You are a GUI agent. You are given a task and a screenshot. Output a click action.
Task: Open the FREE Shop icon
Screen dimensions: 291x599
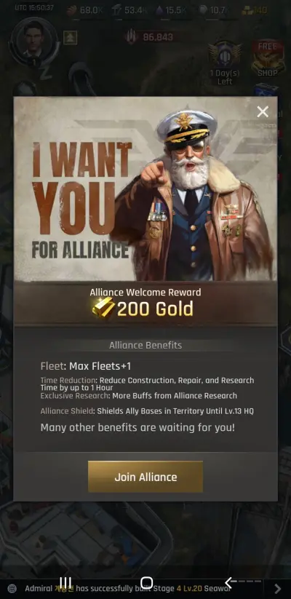tap(268, 58)
